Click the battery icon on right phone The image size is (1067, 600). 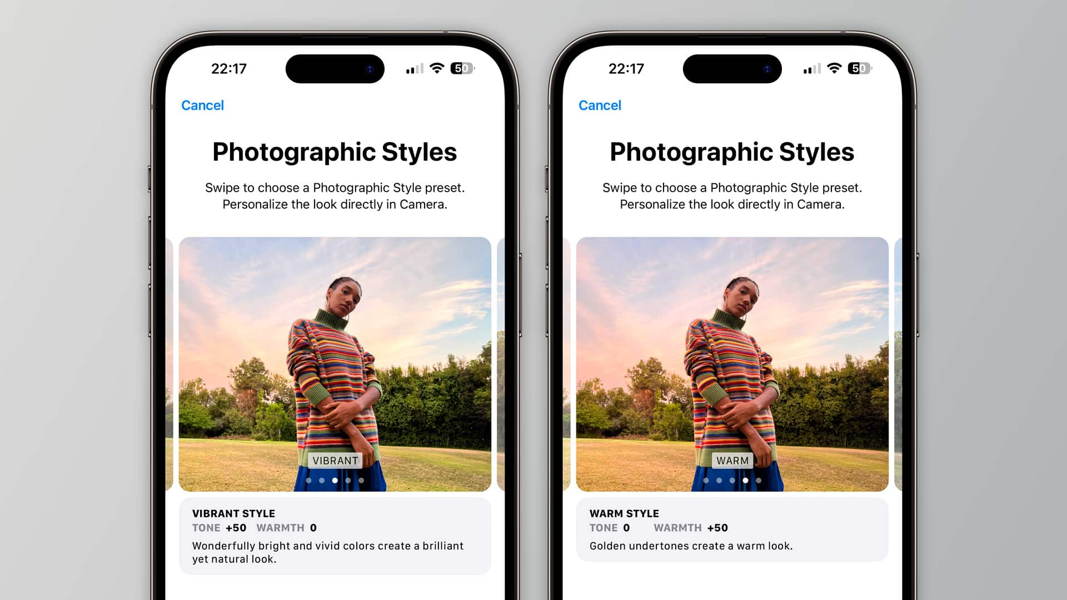[x=861, y=68]
